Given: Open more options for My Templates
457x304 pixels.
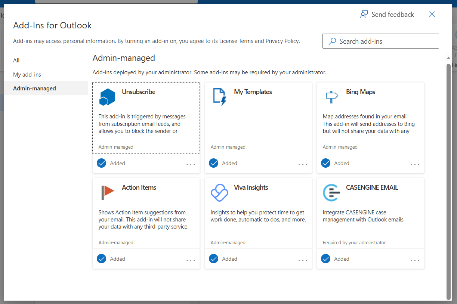Looking at the screenshot, I should click(x=303, y=164).
